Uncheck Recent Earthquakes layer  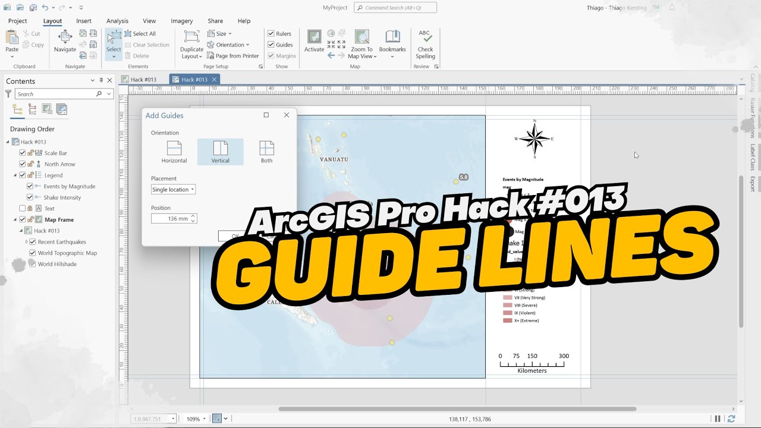tap(33, 242)
